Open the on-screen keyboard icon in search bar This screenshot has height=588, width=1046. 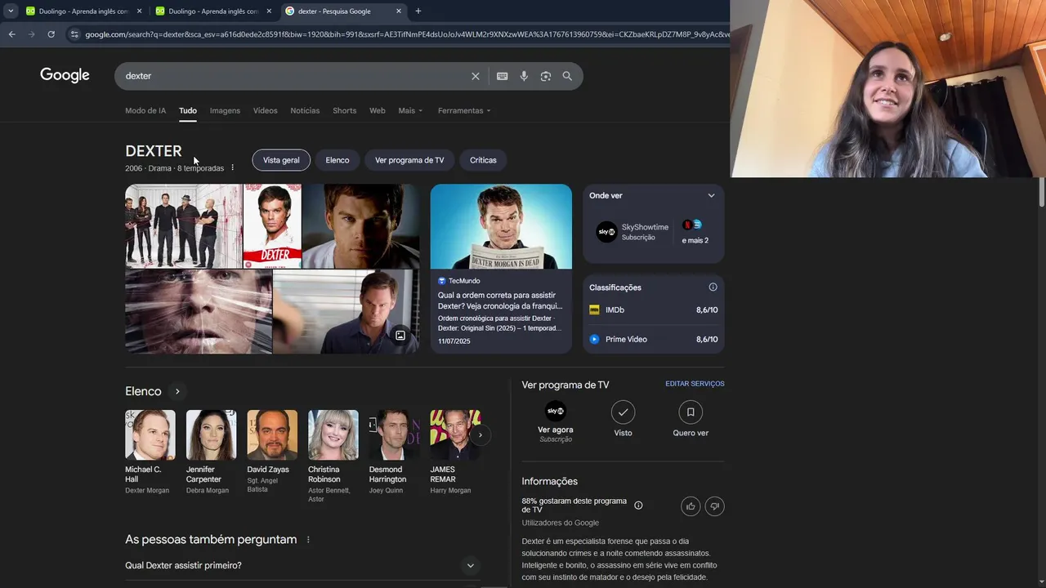tap(502, 76)
